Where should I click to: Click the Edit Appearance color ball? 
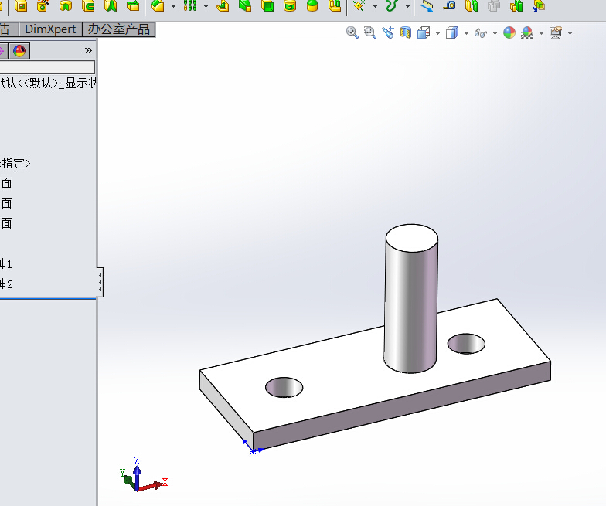[509, 32]
